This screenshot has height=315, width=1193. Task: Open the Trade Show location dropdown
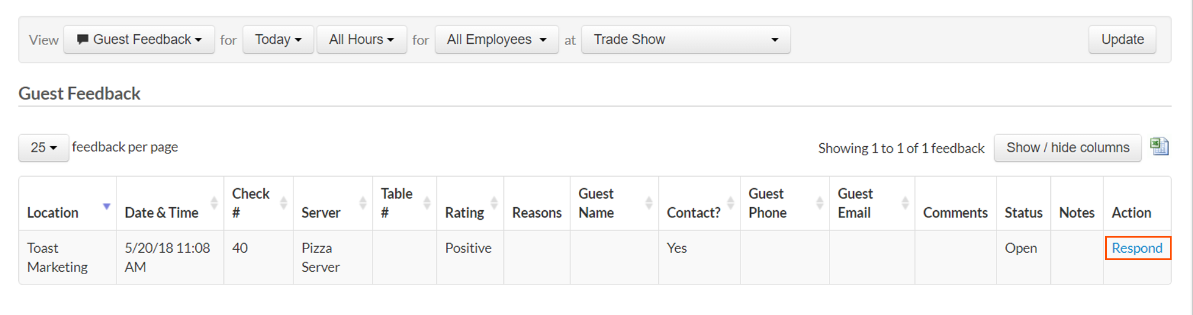(686, 40)
